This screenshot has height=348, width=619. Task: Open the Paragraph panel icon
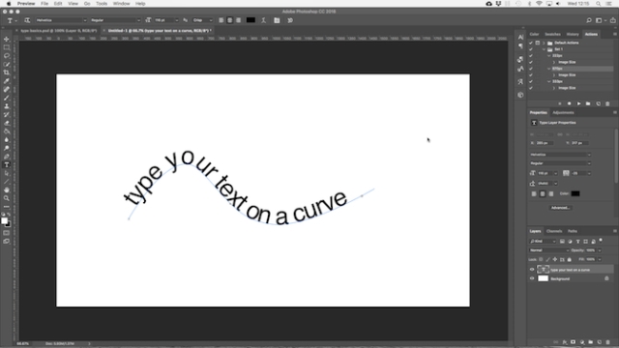click(x=520, y=46)
